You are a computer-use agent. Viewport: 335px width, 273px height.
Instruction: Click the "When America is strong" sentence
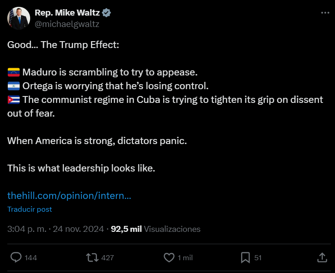[x=97, y=141]
